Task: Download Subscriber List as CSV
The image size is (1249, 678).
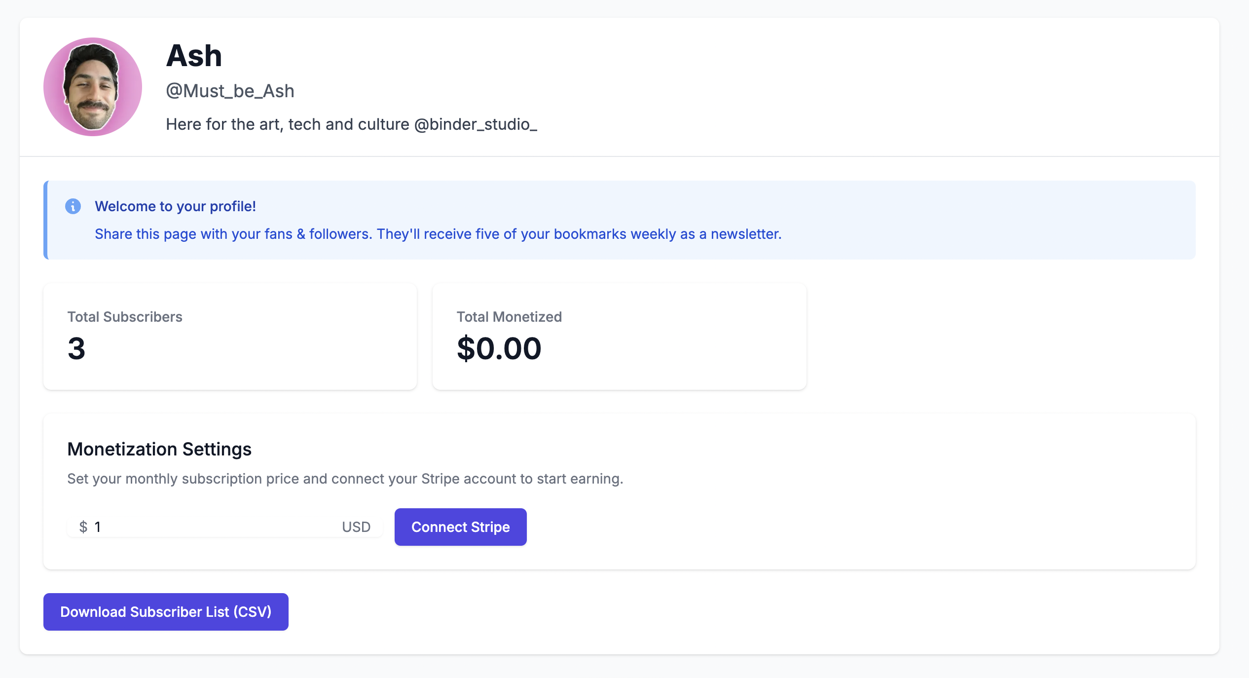Action: [166, 612]
